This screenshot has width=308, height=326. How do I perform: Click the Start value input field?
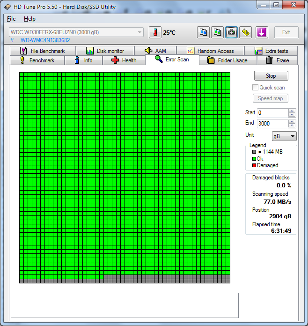click(273, 113)
